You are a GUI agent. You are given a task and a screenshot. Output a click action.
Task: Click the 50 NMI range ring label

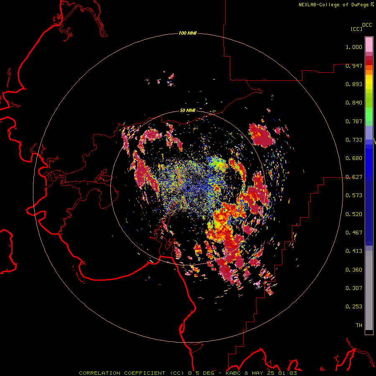(188, 110)
